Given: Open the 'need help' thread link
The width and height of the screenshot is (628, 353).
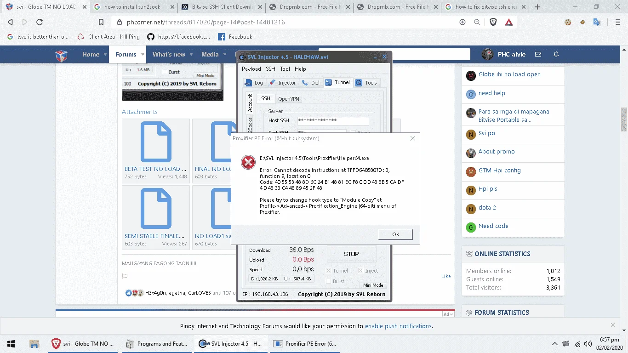Looking at the screenshot, I should pyautogui.click(x=491, y=93).
